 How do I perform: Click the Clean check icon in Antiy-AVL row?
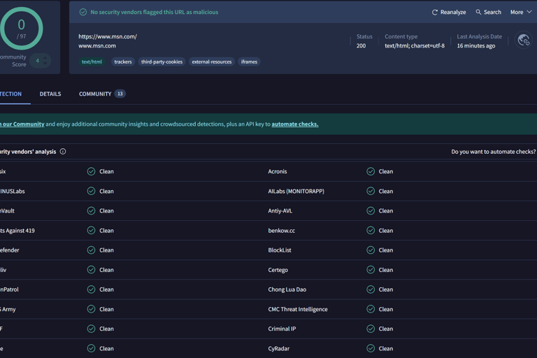pos(371,210)
